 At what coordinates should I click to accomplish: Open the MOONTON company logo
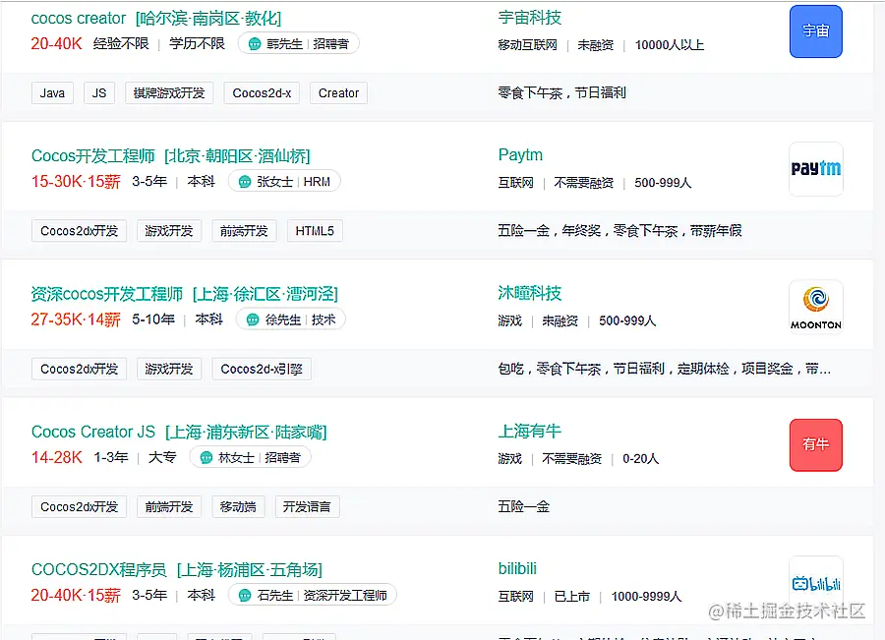pos(815,307)
